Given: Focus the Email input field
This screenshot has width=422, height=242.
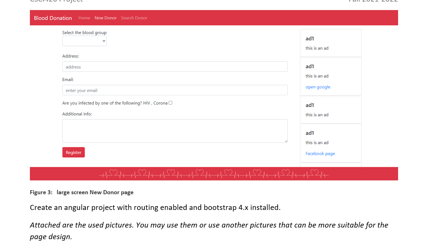Looking at the screenshot, I should click(175, 90).
